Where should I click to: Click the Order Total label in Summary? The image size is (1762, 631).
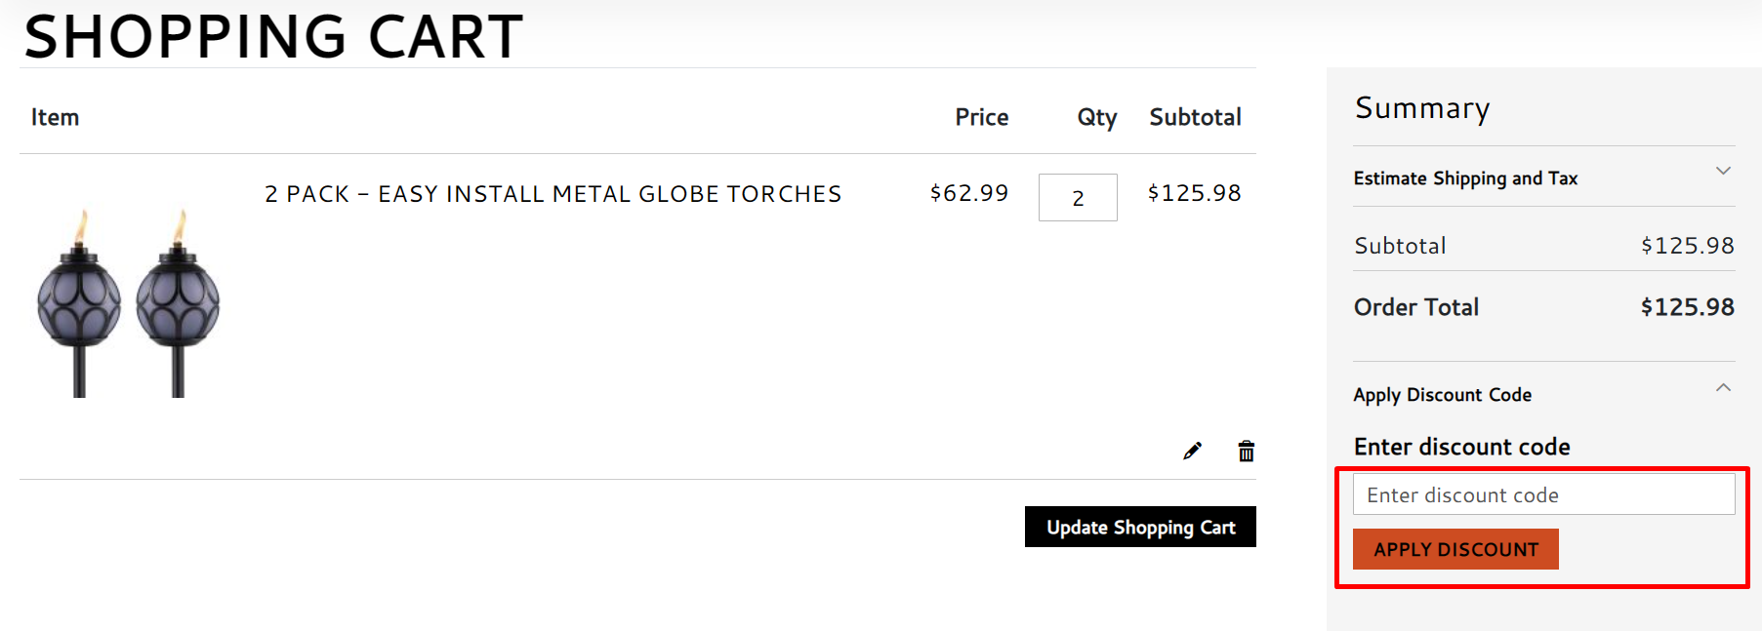[x=1416, y=307]
